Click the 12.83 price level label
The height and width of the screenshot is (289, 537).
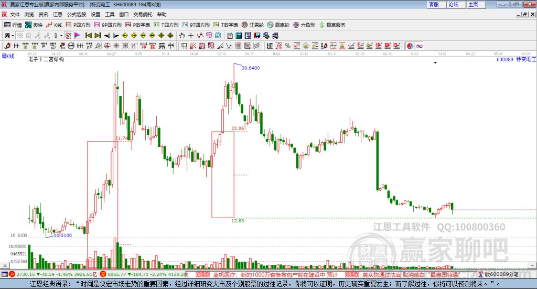(238, 220)
